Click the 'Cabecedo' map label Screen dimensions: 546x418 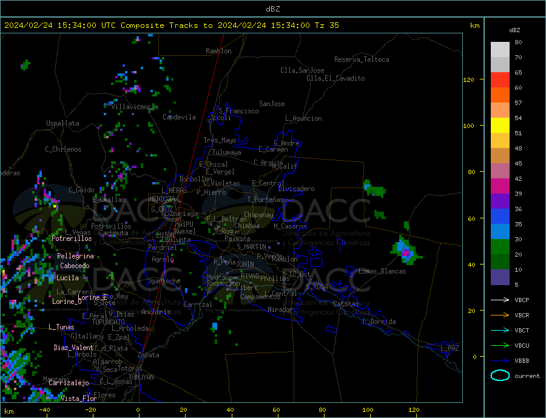tap(75, 266)
